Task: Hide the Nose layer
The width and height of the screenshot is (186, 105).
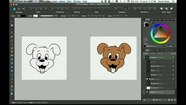Action: [x=173, y=70]
